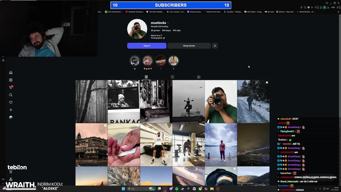The width and height of the screenshot is (341, 192).
Task: Click the green extension icon in toolbar
Action: click(324, 7)
